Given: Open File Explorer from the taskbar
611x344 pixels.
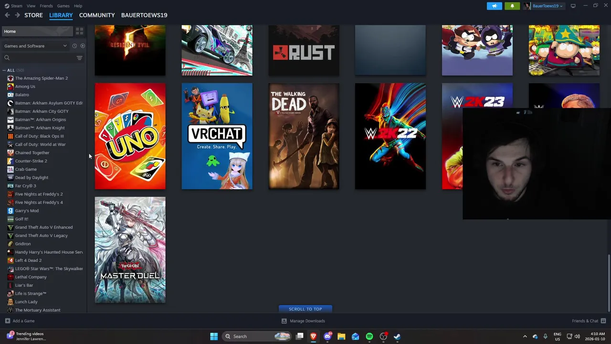Looking at the screenshot, I should pyautogui.click(x=341, y=336).
